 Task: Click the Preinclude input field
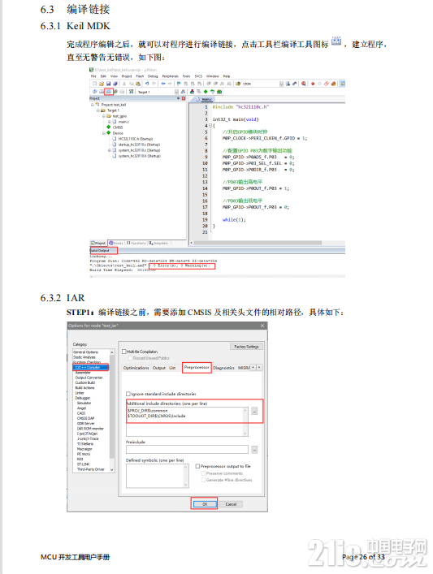(x=187, y=449)
